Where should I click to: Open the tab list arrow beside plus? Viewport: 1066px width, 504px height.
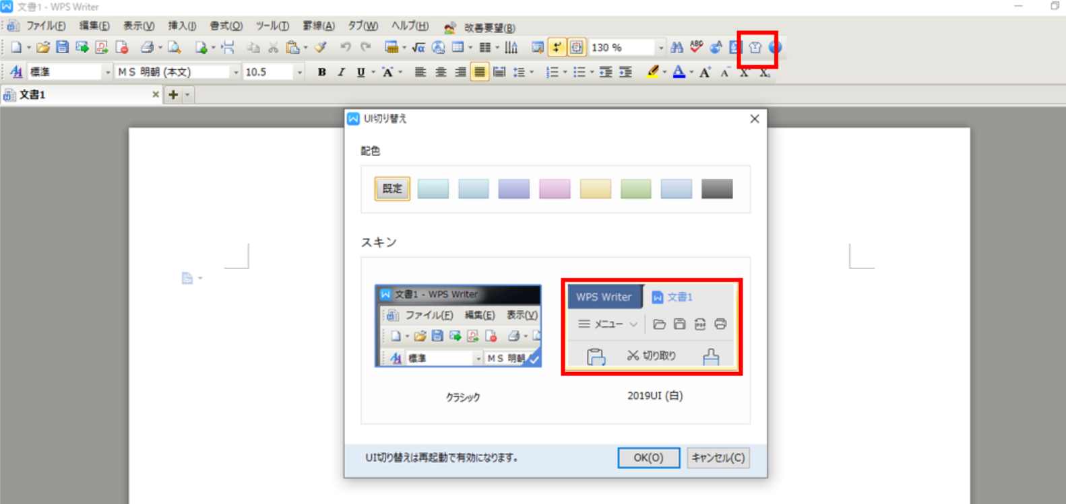pyautogui.click(x=187, y=95)
